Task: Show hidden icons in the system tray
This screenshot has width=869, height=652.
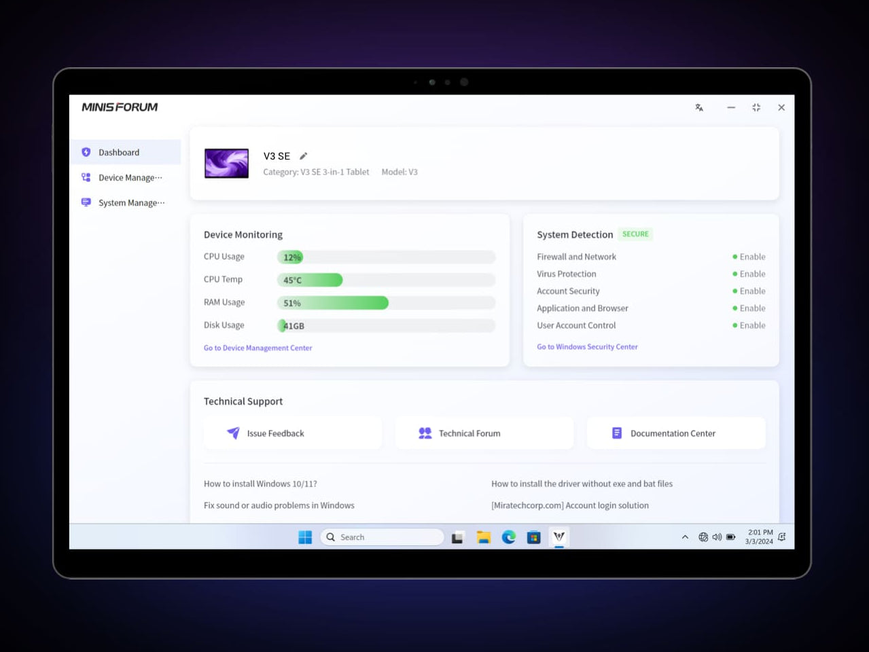Action: (685, 537)
